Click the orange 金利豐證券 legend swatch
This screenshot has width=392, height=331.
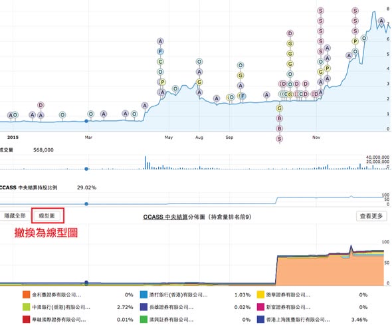click(x=27, y=294)
